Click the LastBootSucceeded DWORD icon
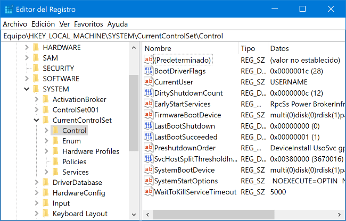Image resolution: width=346 pixels, height=221 pixels. point(149,137)
